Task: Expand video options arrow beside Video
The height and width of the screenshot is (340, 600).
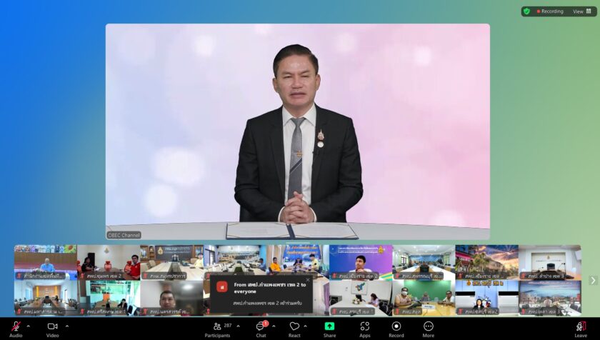Action: tap(68, 326)
